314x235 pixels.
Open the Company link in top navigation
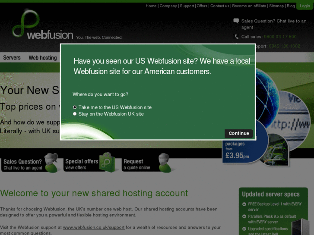point(168,6)
